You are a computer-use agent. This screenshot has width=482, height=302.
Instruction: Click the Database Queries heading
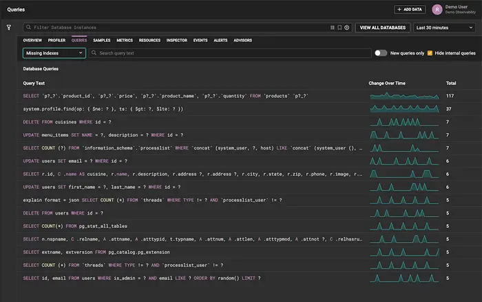point(41,69)
